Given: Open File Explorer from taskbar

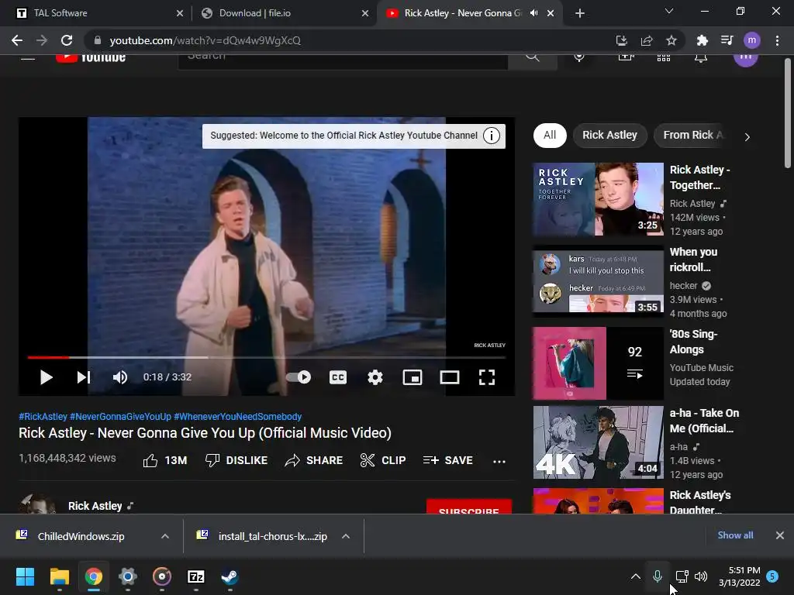Looking at the screenshot, I should coord(59,576).
